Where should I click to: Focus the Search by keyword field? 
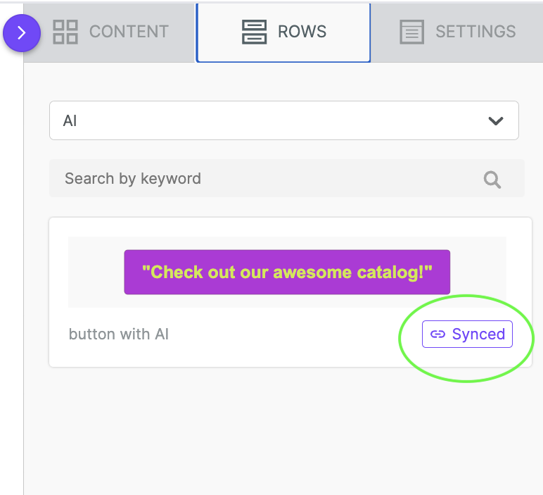[x=287, y=179]
